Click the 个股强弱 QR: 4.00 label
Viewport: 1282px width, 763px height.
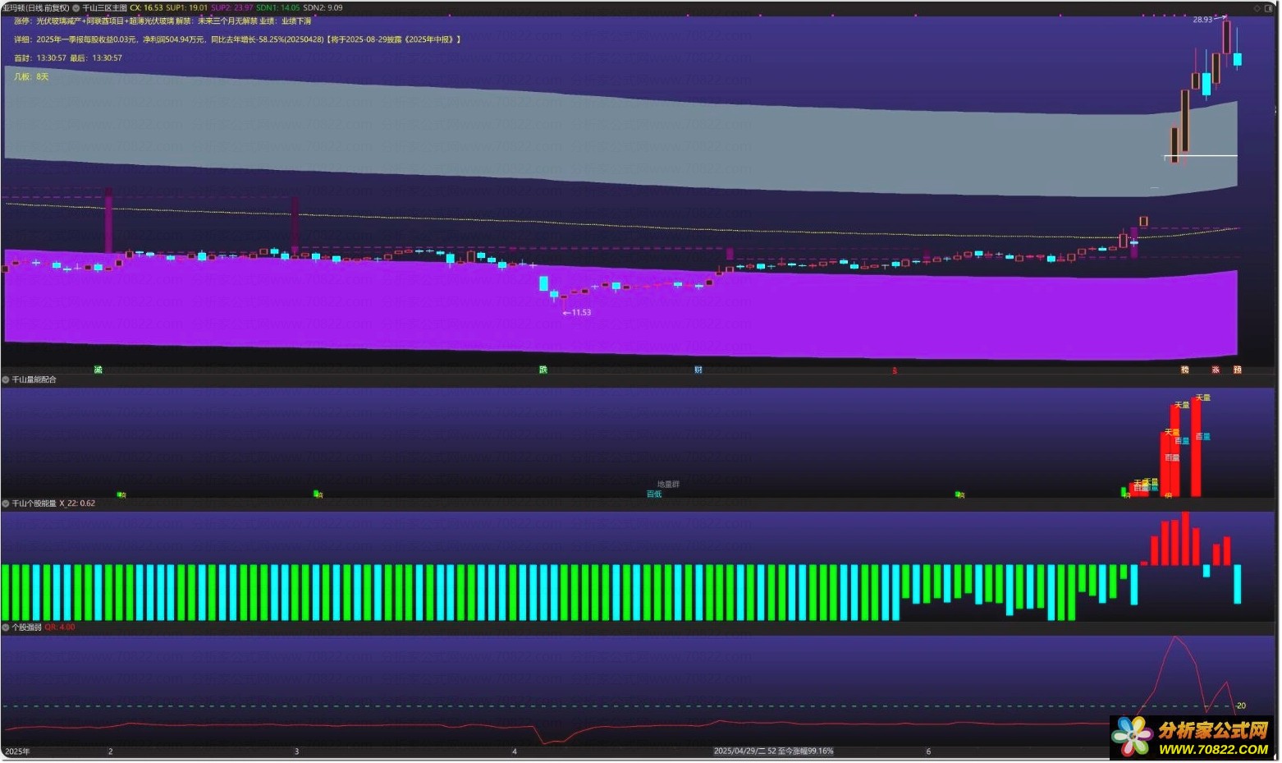click(43, 627)
